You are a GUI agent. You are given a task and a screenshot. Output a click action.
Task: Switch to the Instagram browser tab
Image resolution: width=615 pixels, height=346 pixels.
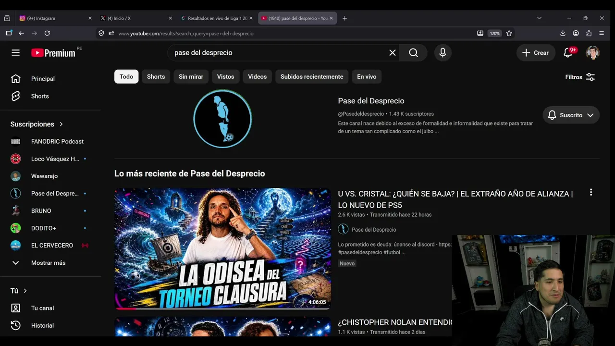tap(55, 18)
